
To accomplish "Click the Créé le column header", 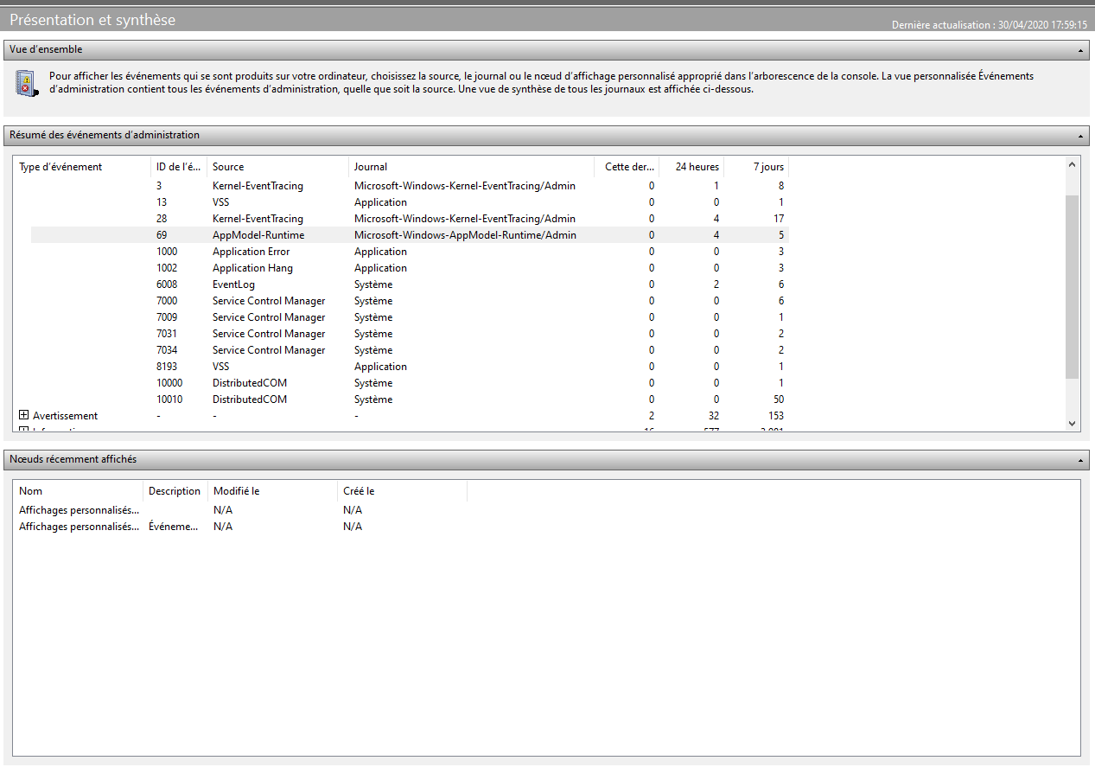I will pyautogui.click(x=403, y=491).
